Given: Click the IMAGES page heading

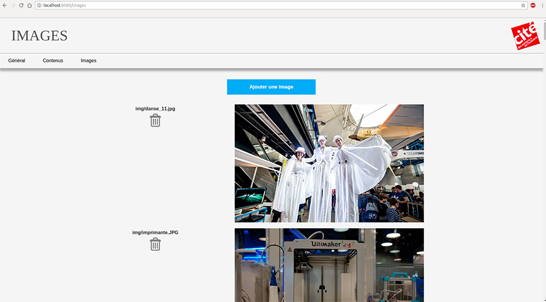Looking at the screenshot, I should tap(39, 36).
